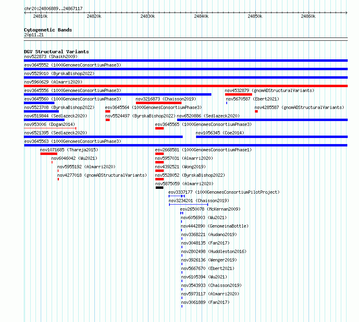Click esv2650078 (McKernan2009) label
The height and width of the screenshot is (322, 359).
point(210,209)
